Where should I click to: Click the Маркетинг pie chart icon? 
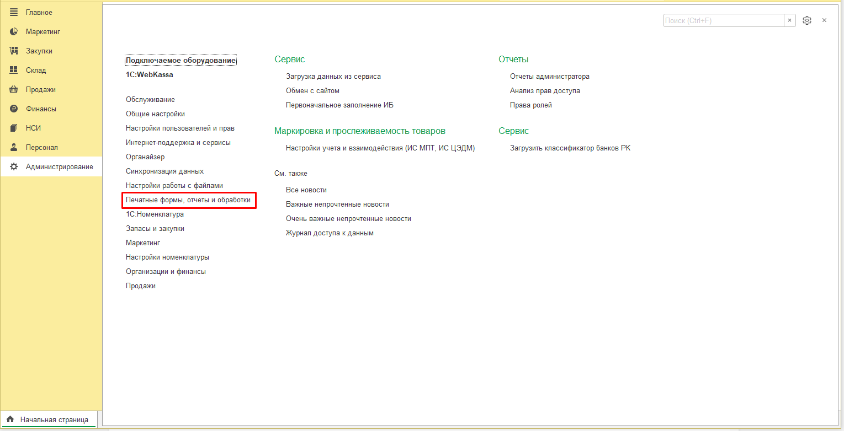tap(14, 31)
